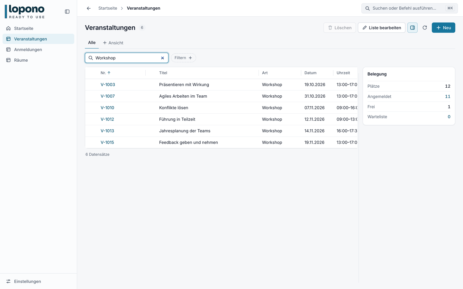
Task: Toggle the side panel view button
Action: [413, 28]
